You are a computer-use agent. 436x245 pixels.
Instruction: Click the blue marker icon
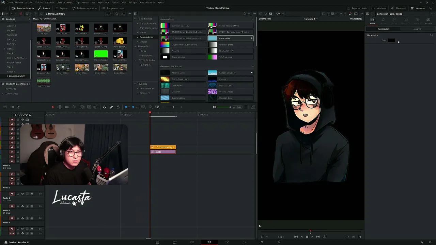[x=133, y=107]
